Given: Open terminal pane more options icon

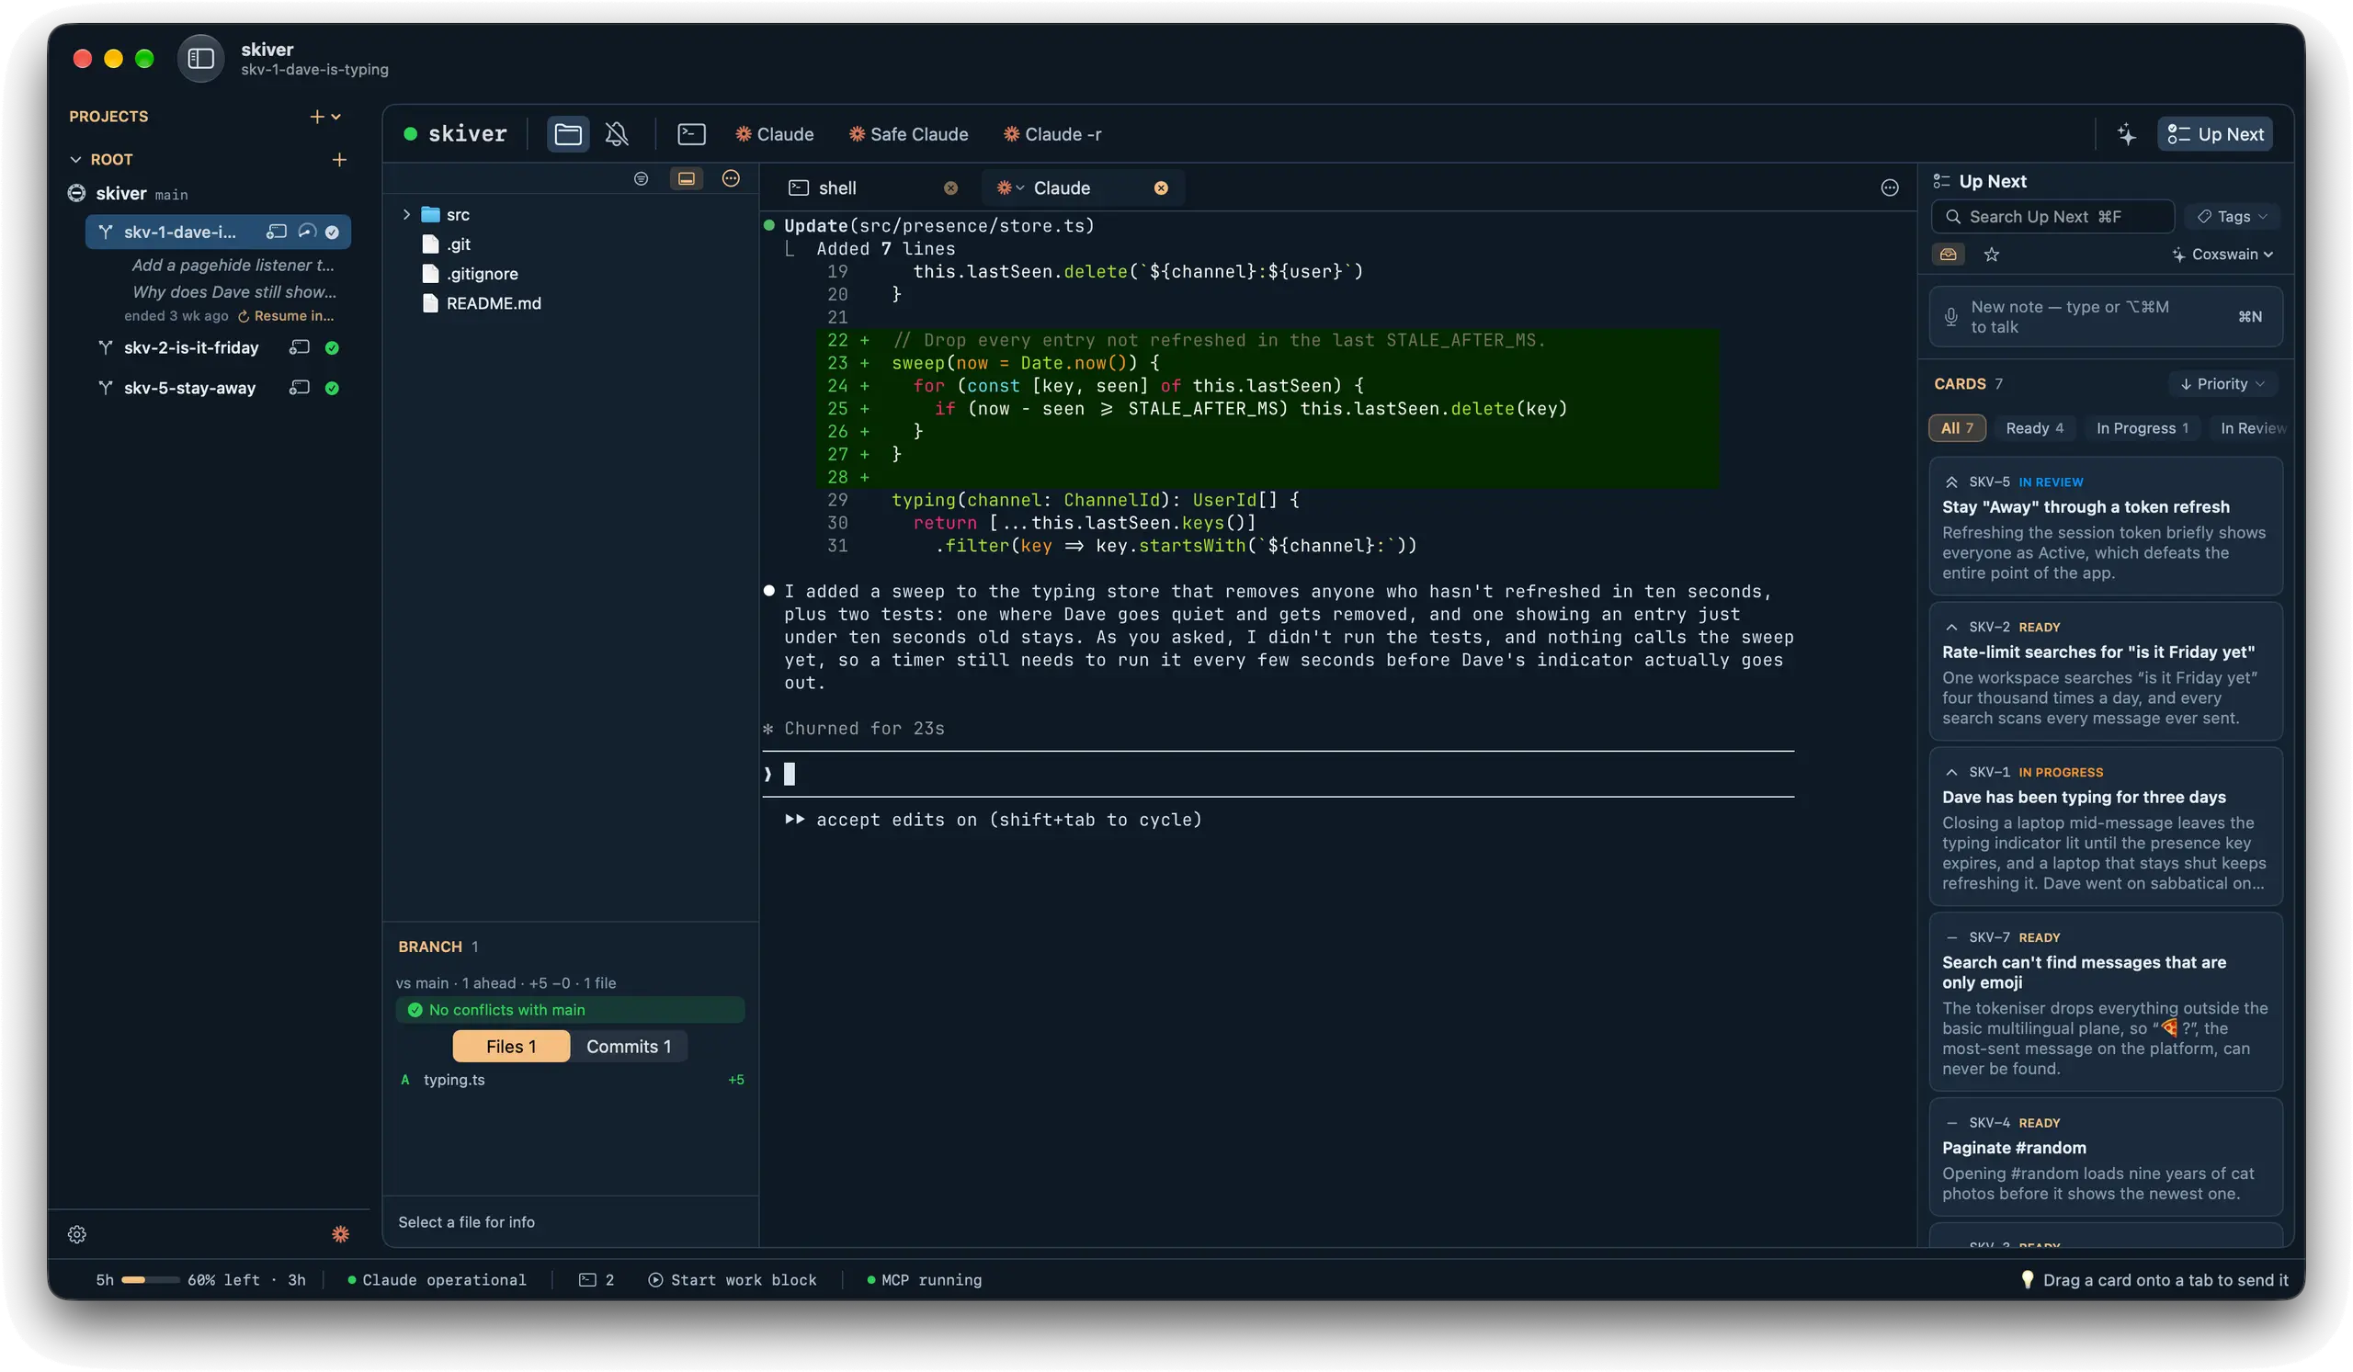Looking at the screenshot, I should [1890, 188].
